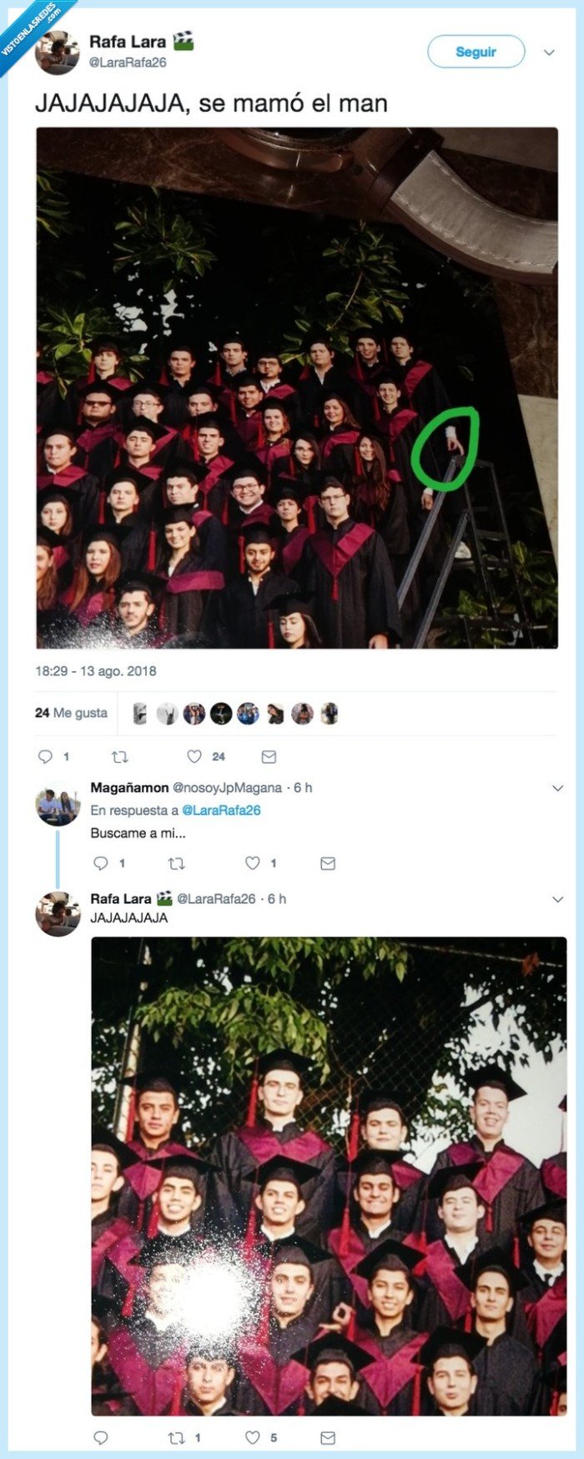Share Magañamon's reply via message envelope
Screen dimensions: 584x1459
(x=328, y=863)
